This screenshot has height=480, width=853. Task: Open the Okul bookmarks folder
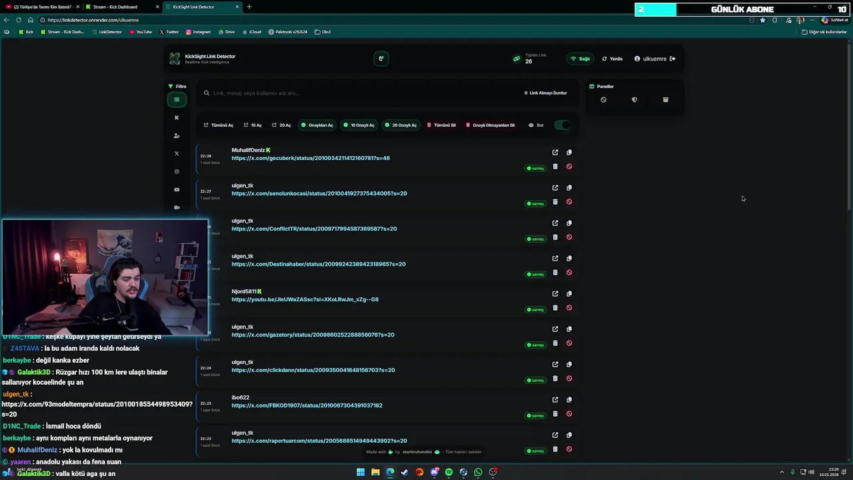[323, 32]
